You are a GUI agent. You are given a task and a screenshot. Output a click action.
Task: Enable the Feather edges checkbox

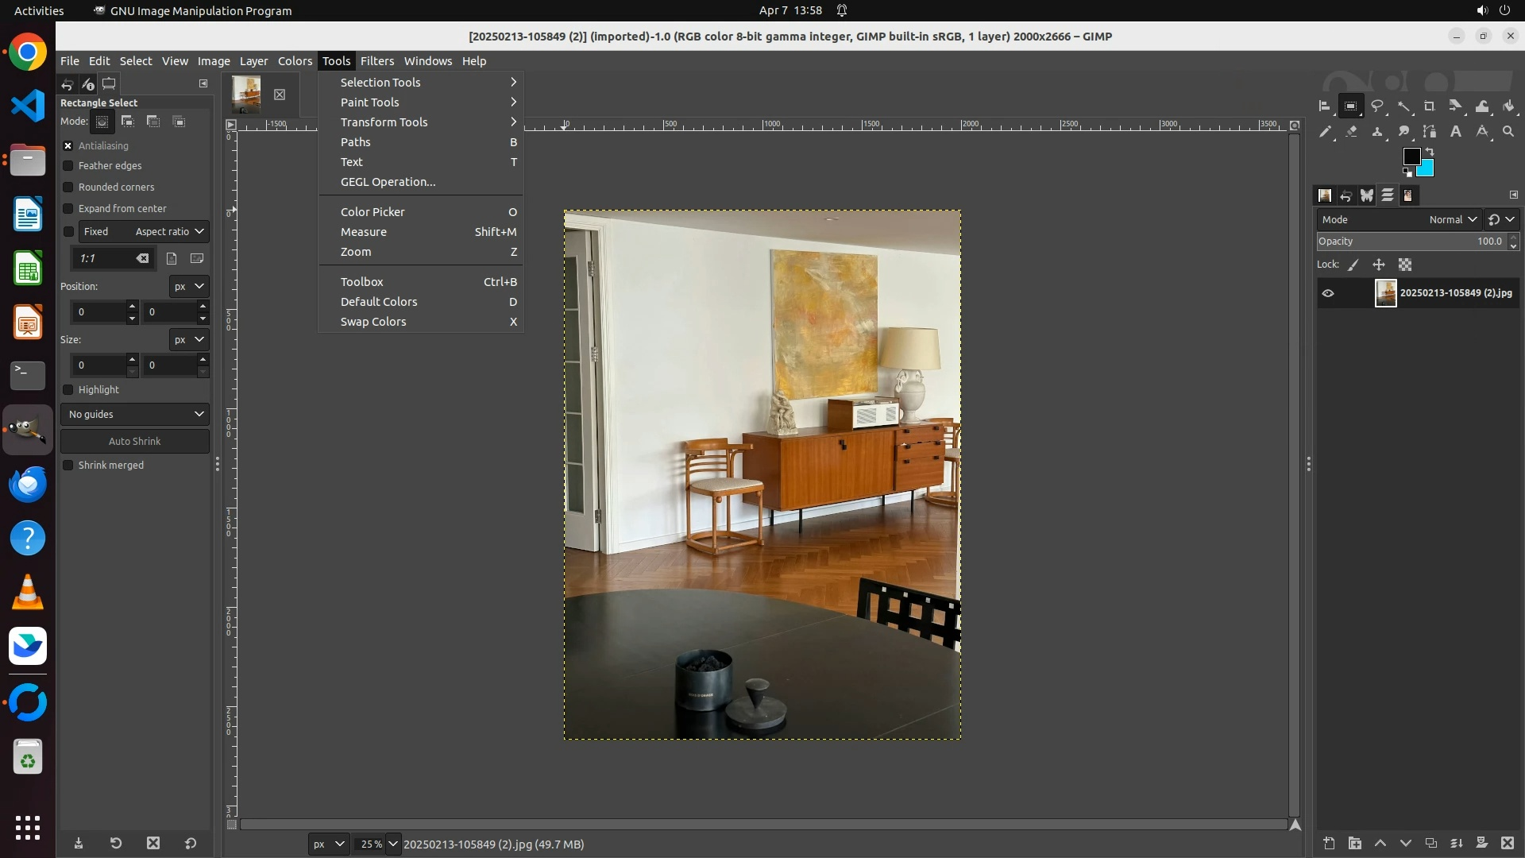[x=68, y=165]
